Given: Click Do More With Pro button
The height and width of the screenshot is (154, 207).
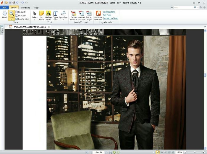Looking at the screenshot, I should pyautogui.click(x=98, y=15).
